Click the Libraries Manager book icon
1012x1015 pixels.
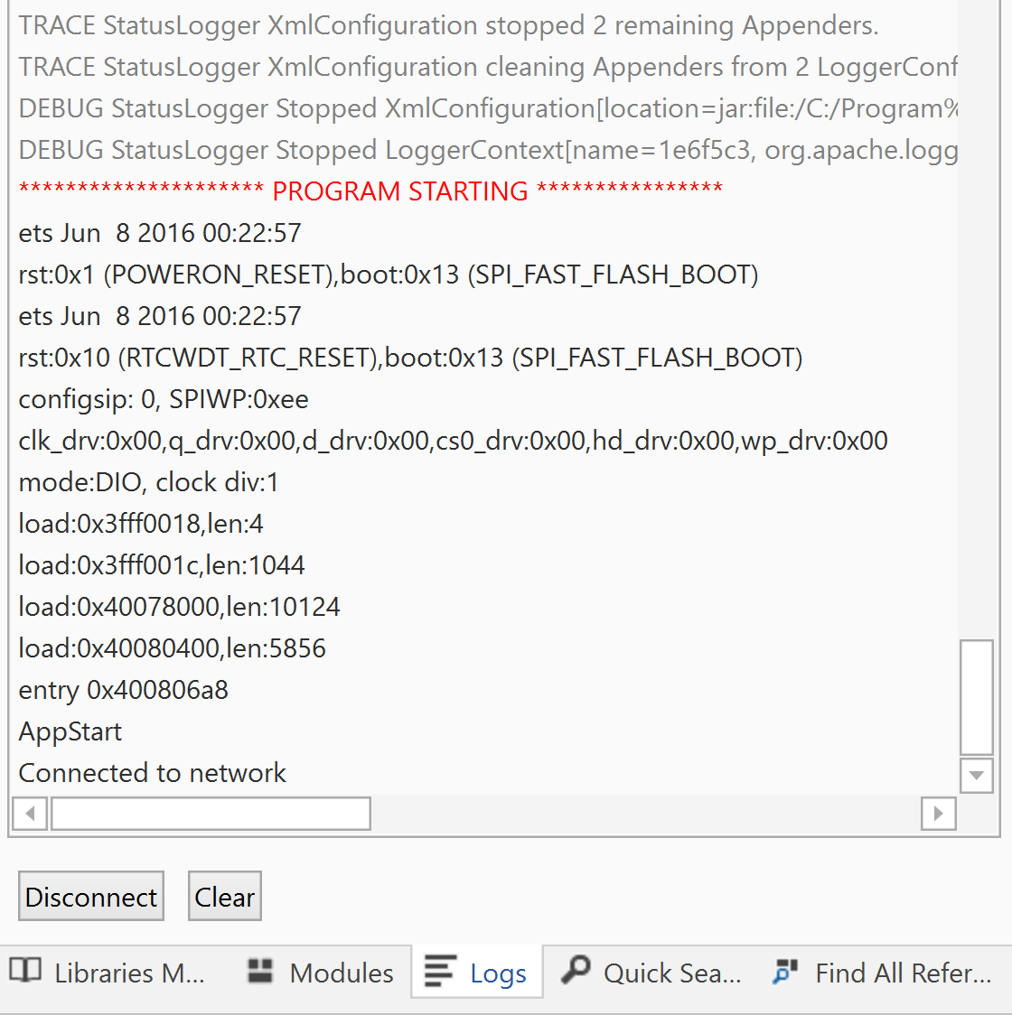(x=24, y=972)
